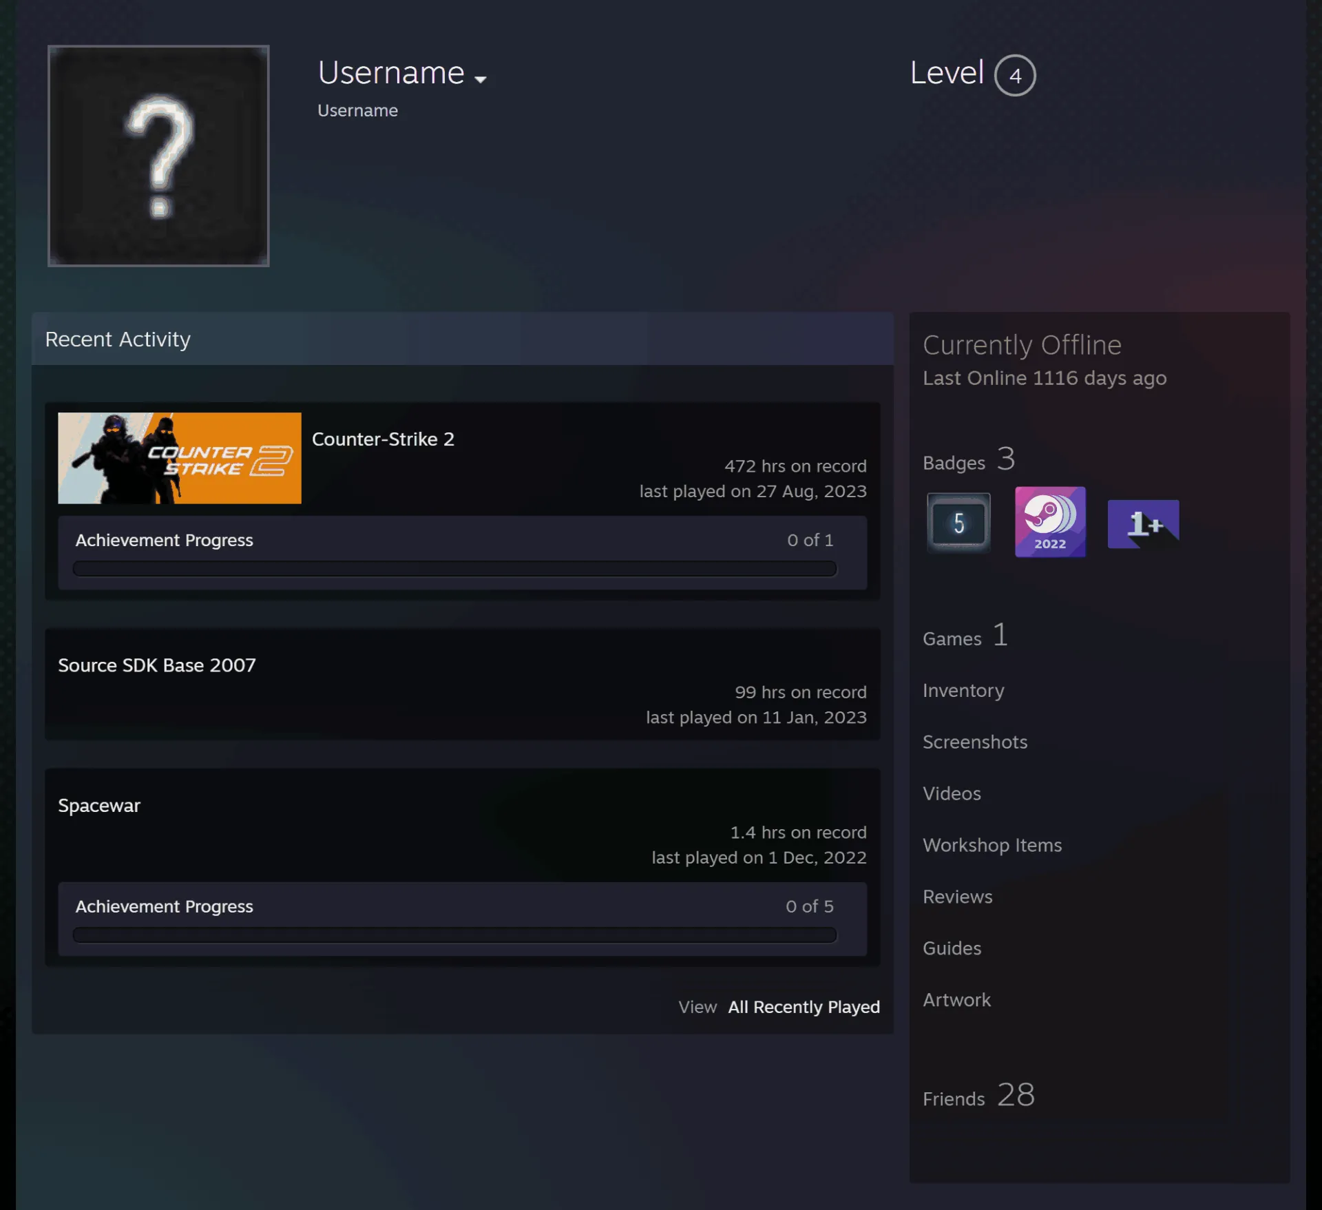Open the Screenshots link
The image size is (1322, 1210).
[x=975, y=742]
